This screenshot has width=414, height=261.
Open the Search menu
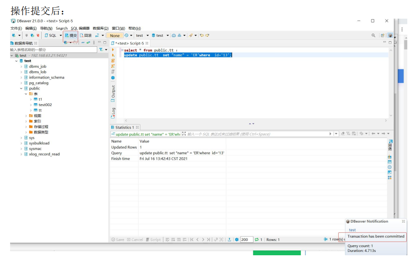[61, 28]
